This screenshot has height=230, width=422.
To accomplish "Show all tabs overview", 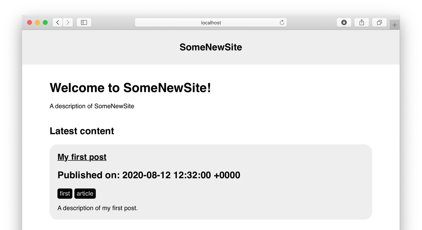I will 379,23.
